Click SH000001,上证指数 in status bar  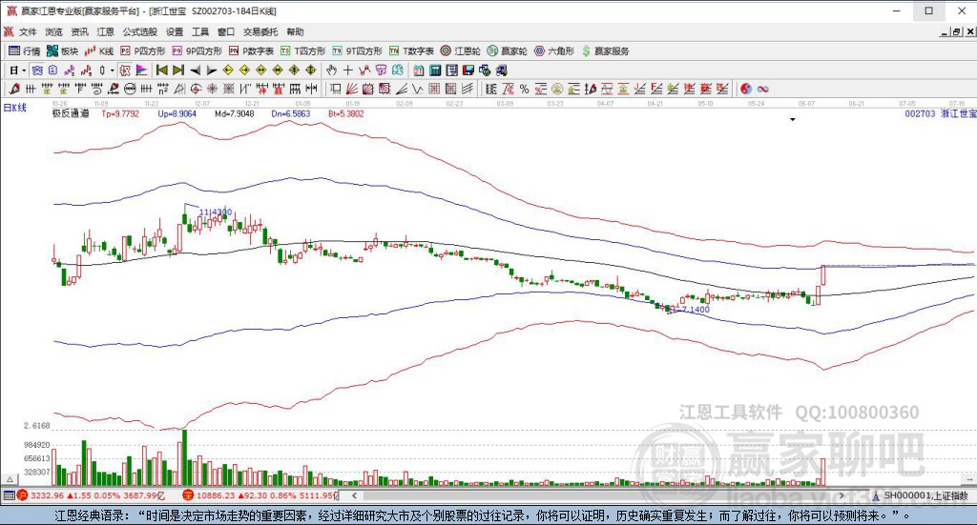tap(925, 495)
